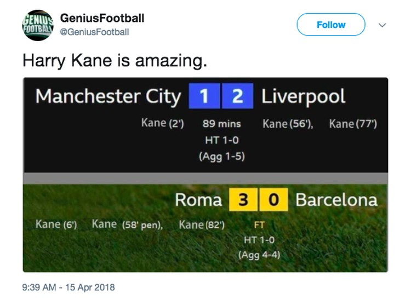Follow the GeniusFootball account
Image resolution: width=411 pixels, height=299 pixels.
(331, 25)
